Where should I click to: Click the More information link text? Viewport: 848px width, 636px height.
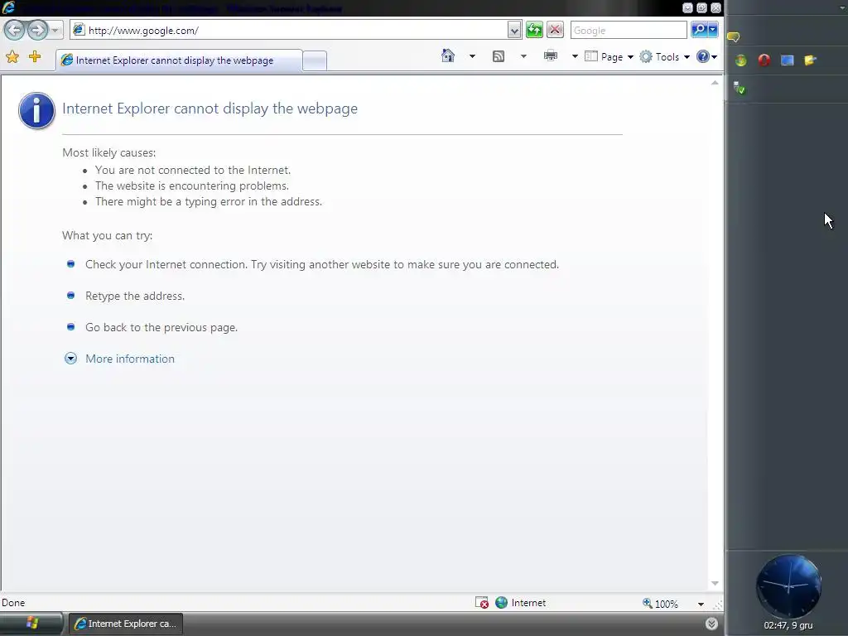(x=130, y=359)
